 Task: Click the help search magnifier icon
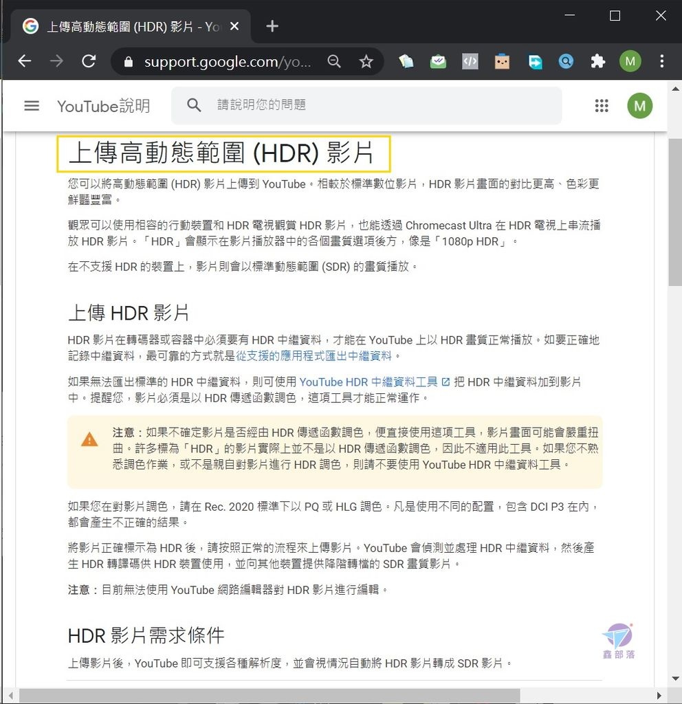click(194, 105)
